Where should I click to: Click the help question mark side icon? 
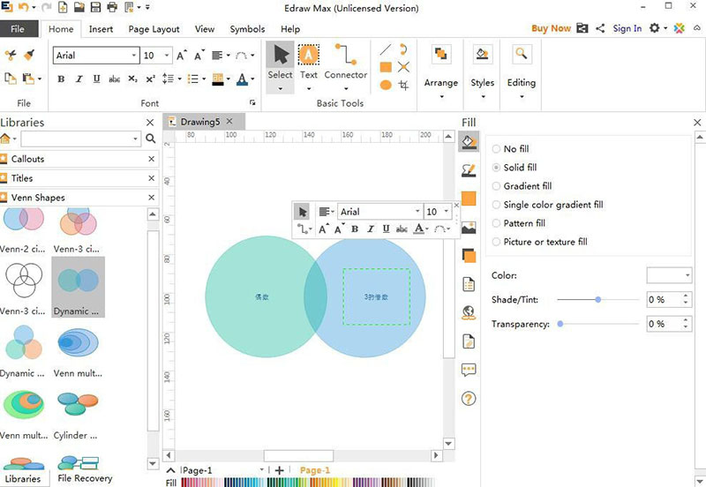pyautogui.click(x=469, y=399)
